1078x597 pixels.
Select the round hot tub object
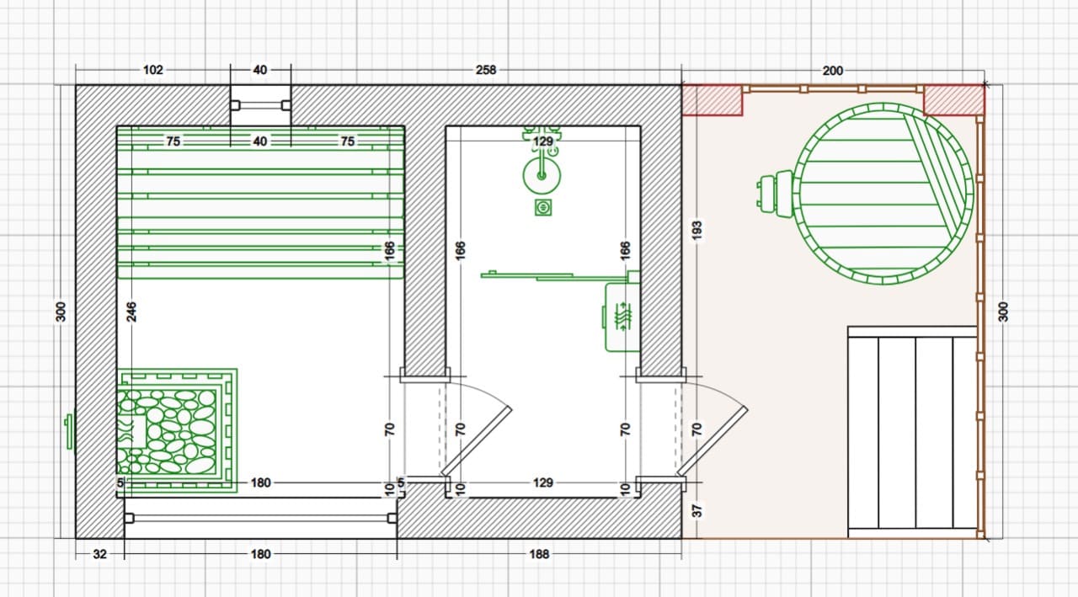point(883,193)
